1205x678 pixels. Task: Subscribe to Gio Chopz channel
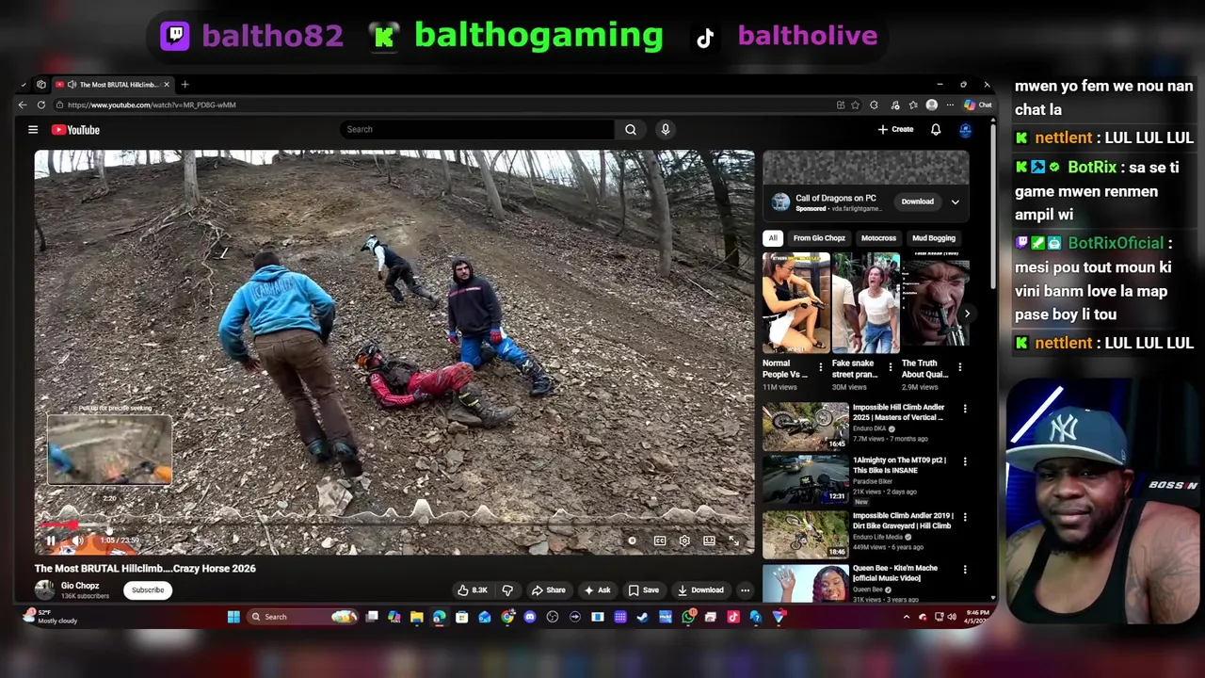pos(148,590)
